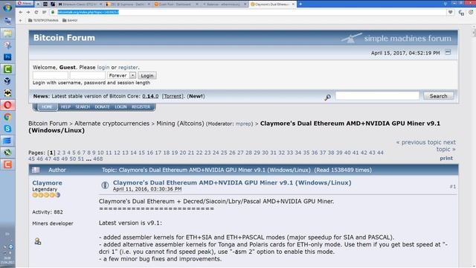Open the HOME forum menu tab

coord(47,107)
